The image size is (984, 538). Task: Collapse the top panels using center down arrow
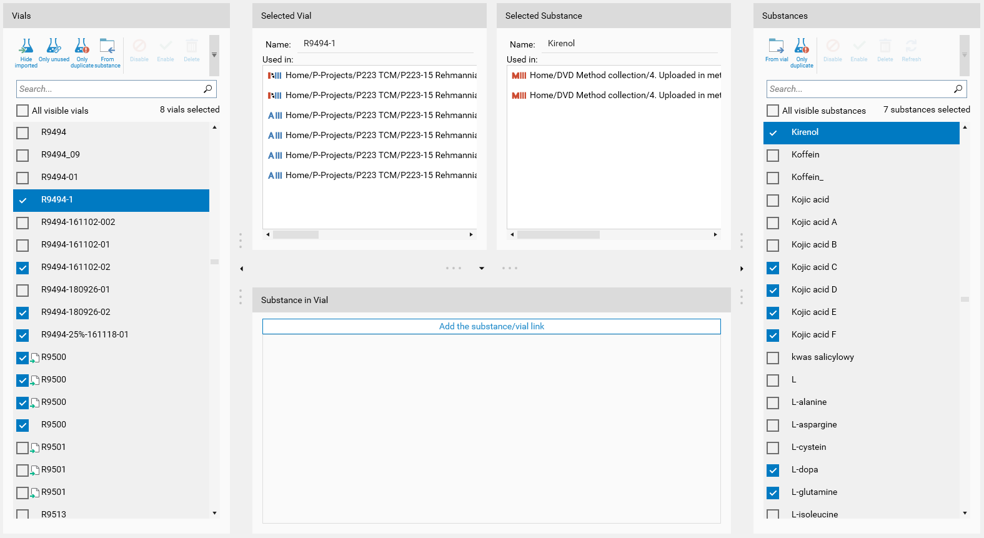point(482,268)
